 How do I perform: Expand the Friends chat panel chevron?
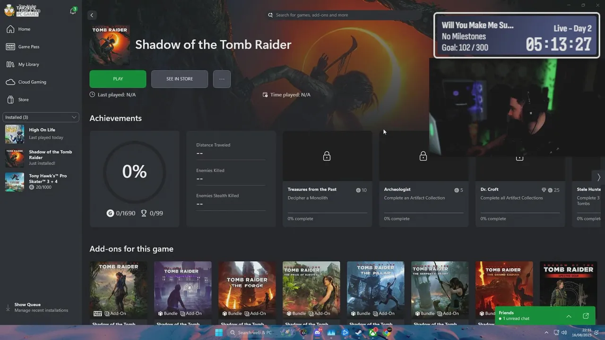click(x=569, y=316)
